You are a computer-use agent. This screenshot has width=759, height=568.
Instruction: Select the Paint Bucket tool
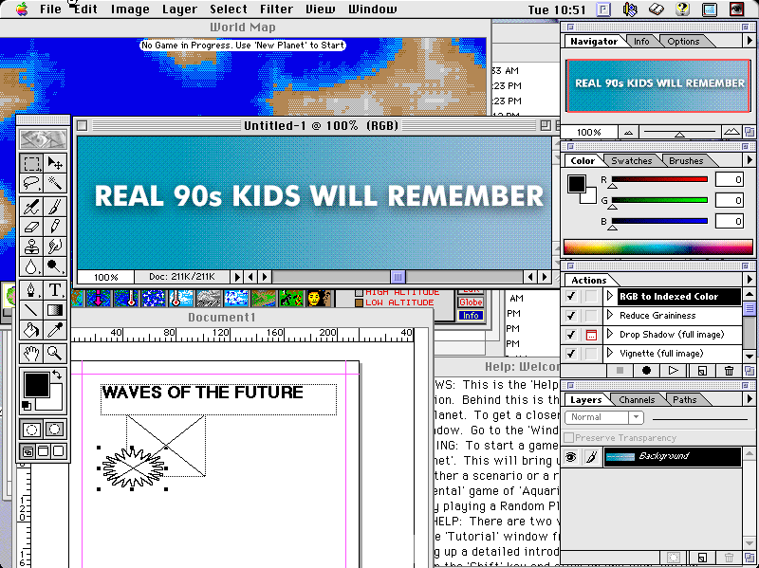coord(31,331)
